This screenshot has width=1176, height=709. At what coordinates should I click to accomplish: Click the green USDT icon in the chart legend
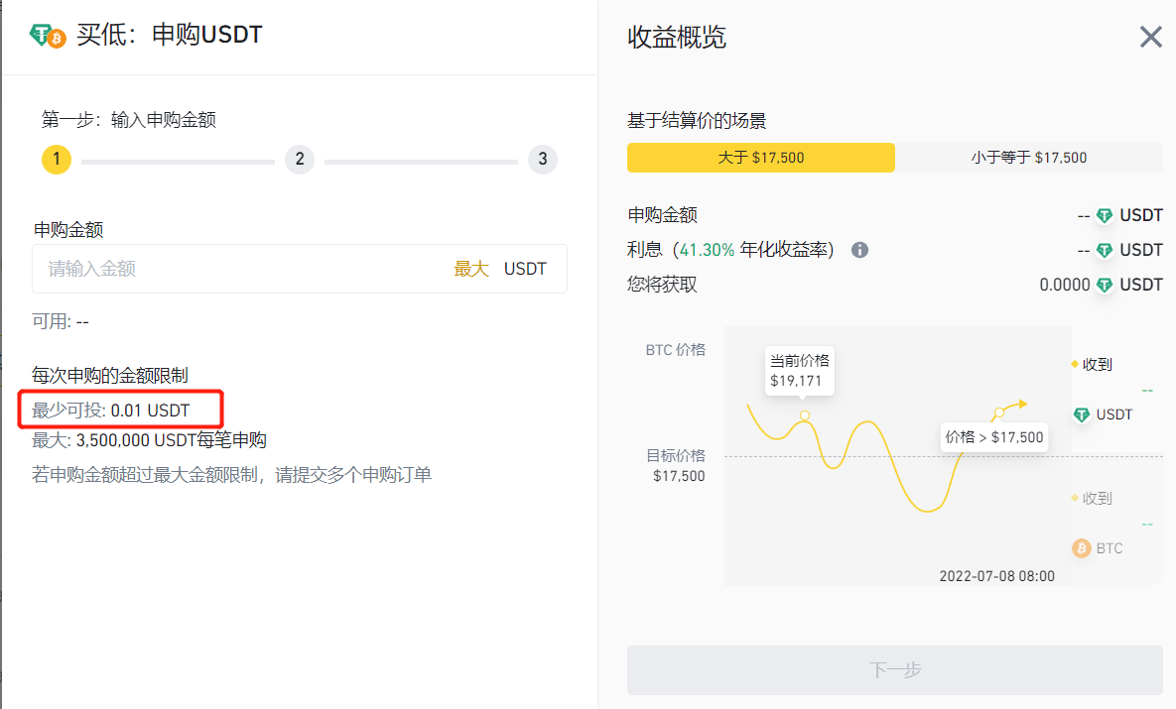1081,414
